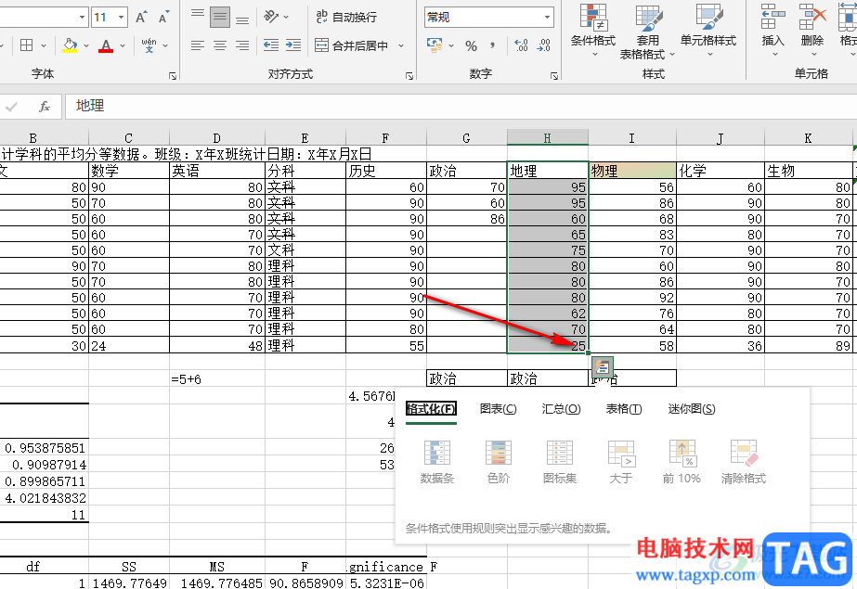Click the Quick Analysis button below selection
The image size is (857, 589).
[x=602, y=367]
